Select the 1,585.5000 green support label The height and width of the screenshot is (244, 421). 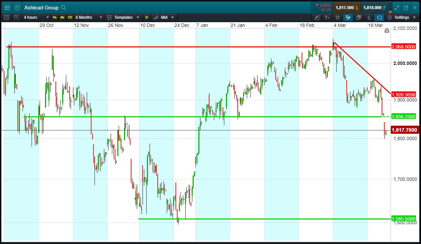pos(404,219)
